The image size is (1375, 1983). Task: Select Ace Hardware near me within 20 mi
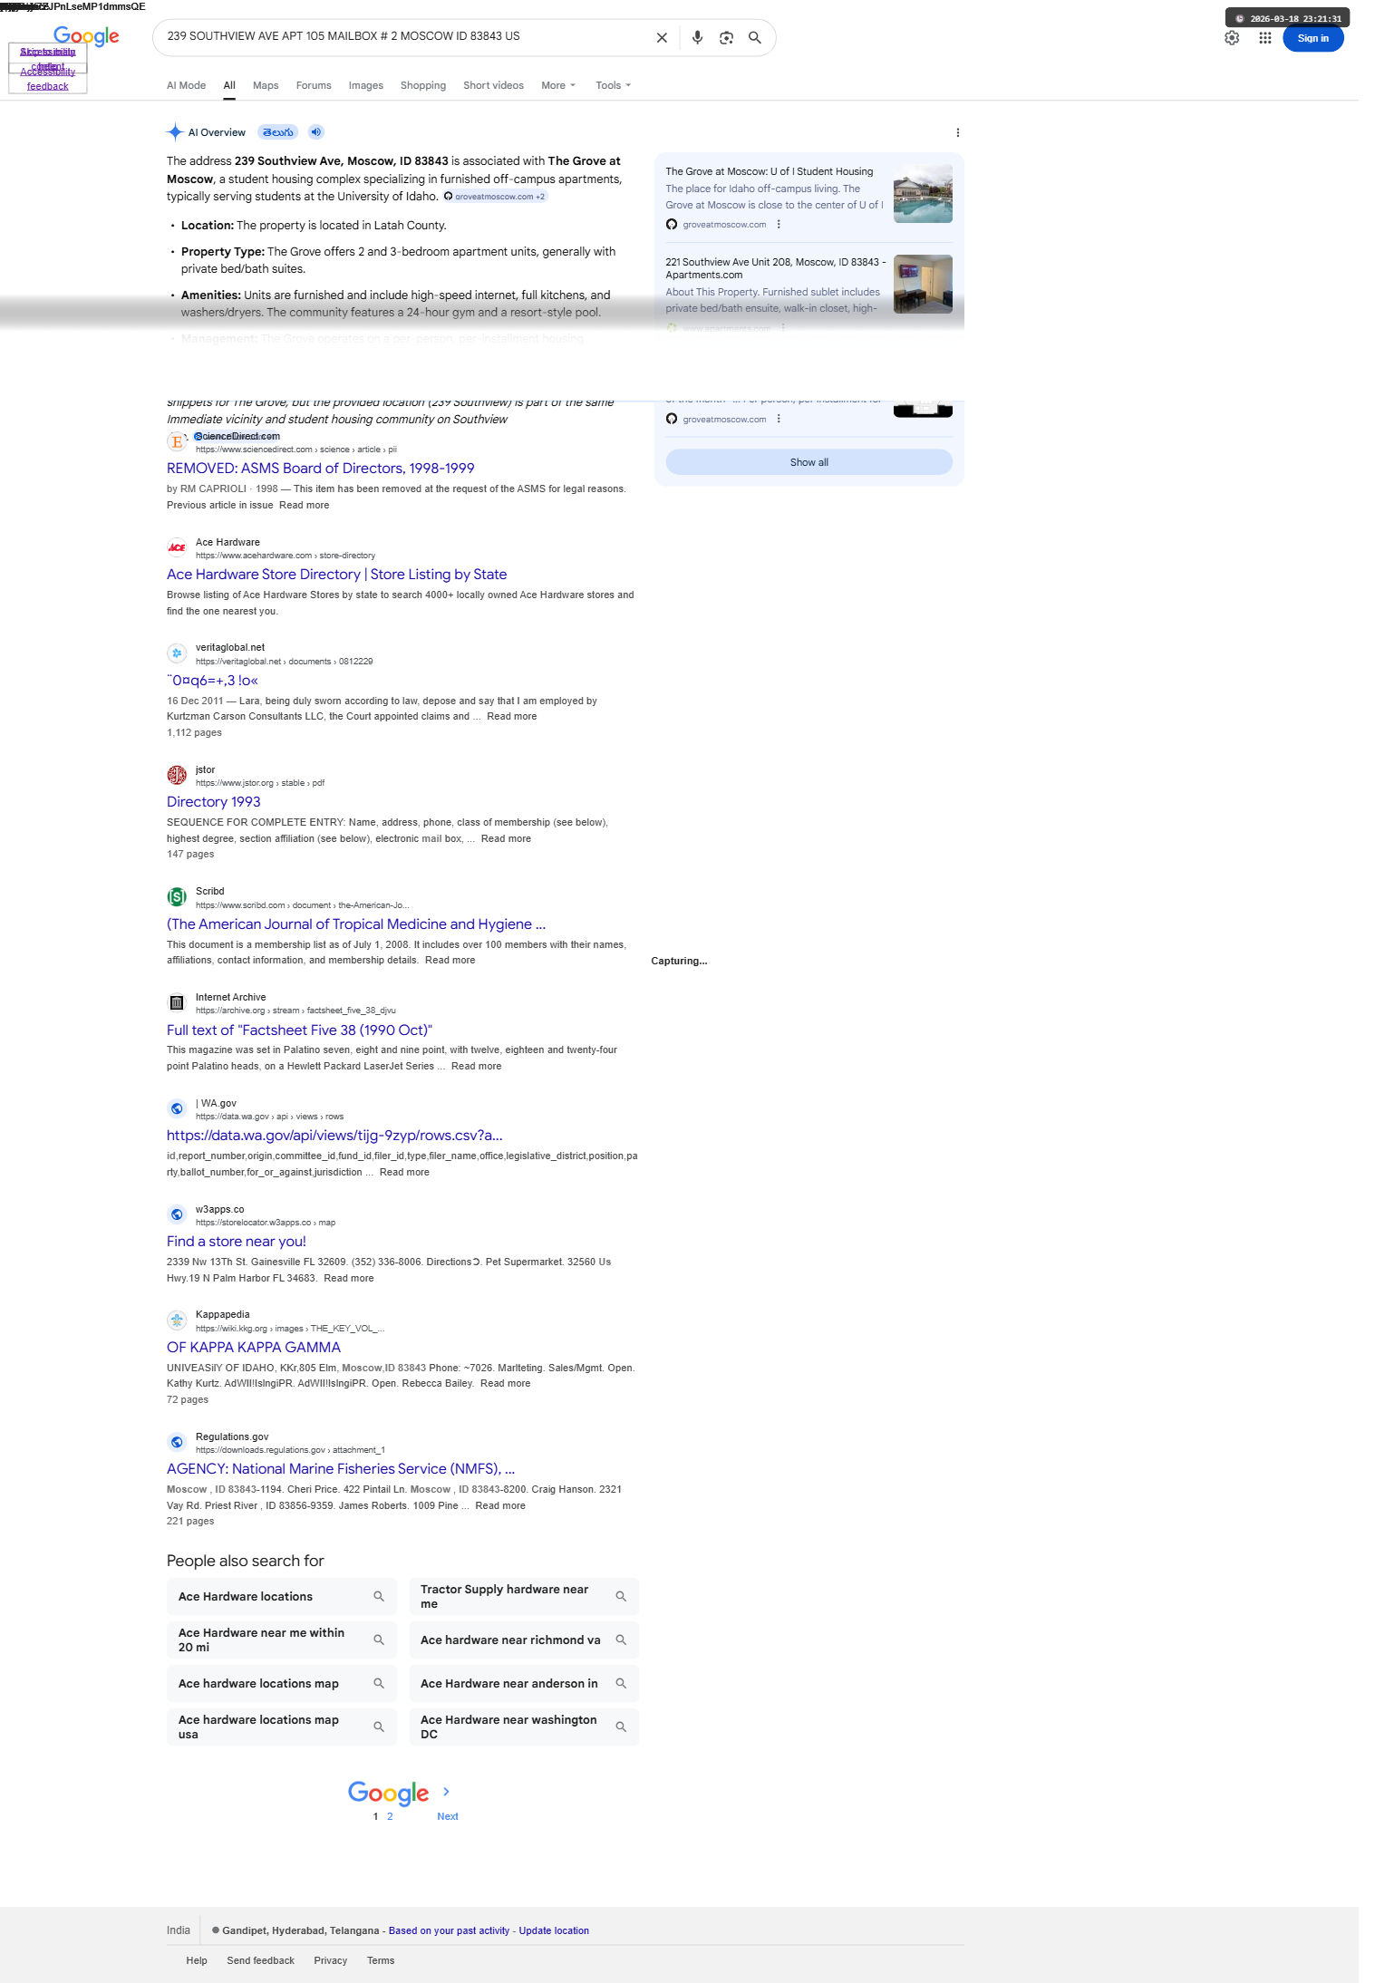pos(281,1640)
